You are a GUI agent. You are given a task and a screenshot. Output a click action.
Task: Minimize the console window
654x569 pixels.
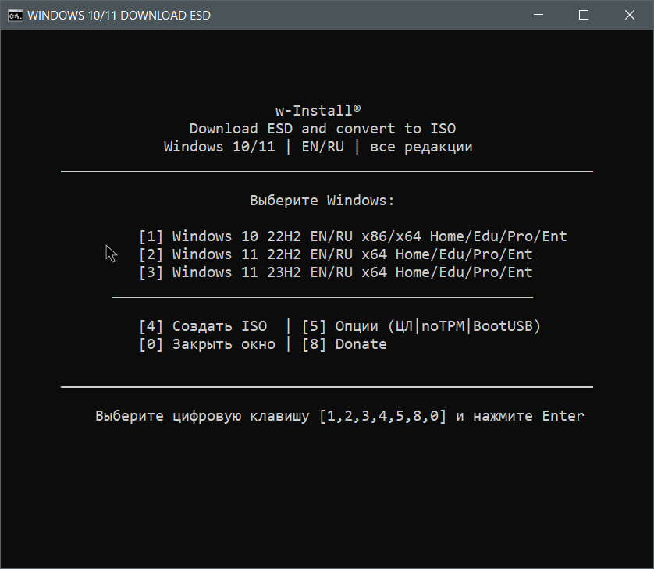click(538, 15)
